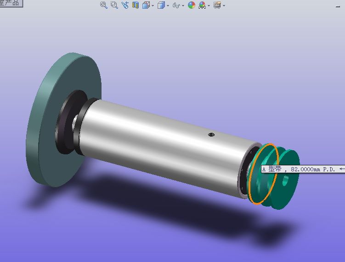The height and width of the screenshot is (262, 345).
Task: Expand the View Orientation dropdown arrow
Action: click(153, 5)
